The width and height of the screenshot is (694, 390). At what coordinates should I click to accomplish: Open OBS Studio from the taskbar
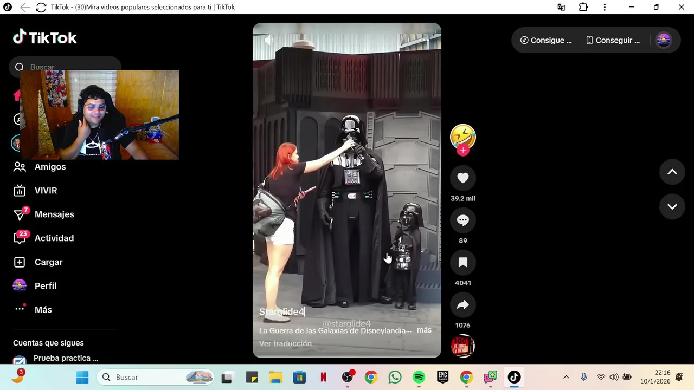[x=348, y=377]
